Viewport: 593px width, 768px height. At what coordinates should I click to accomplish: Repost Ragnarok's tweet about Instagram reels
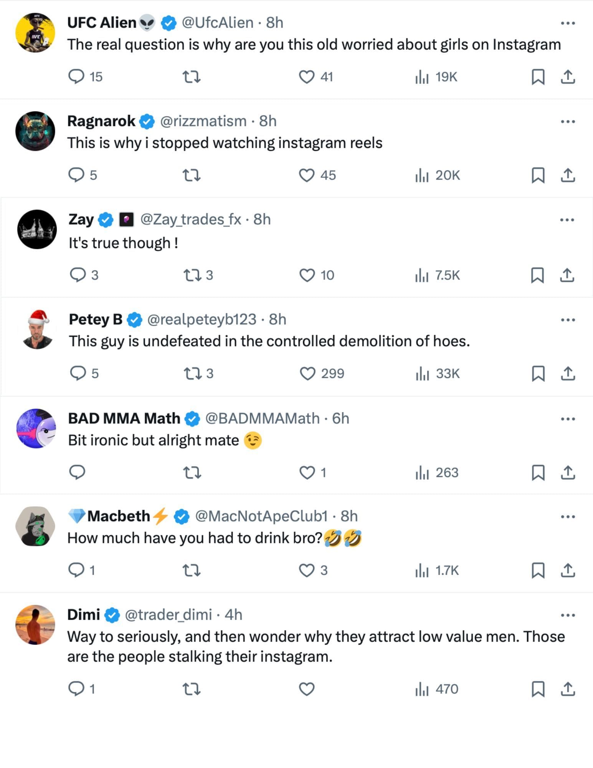click(191, 175)
